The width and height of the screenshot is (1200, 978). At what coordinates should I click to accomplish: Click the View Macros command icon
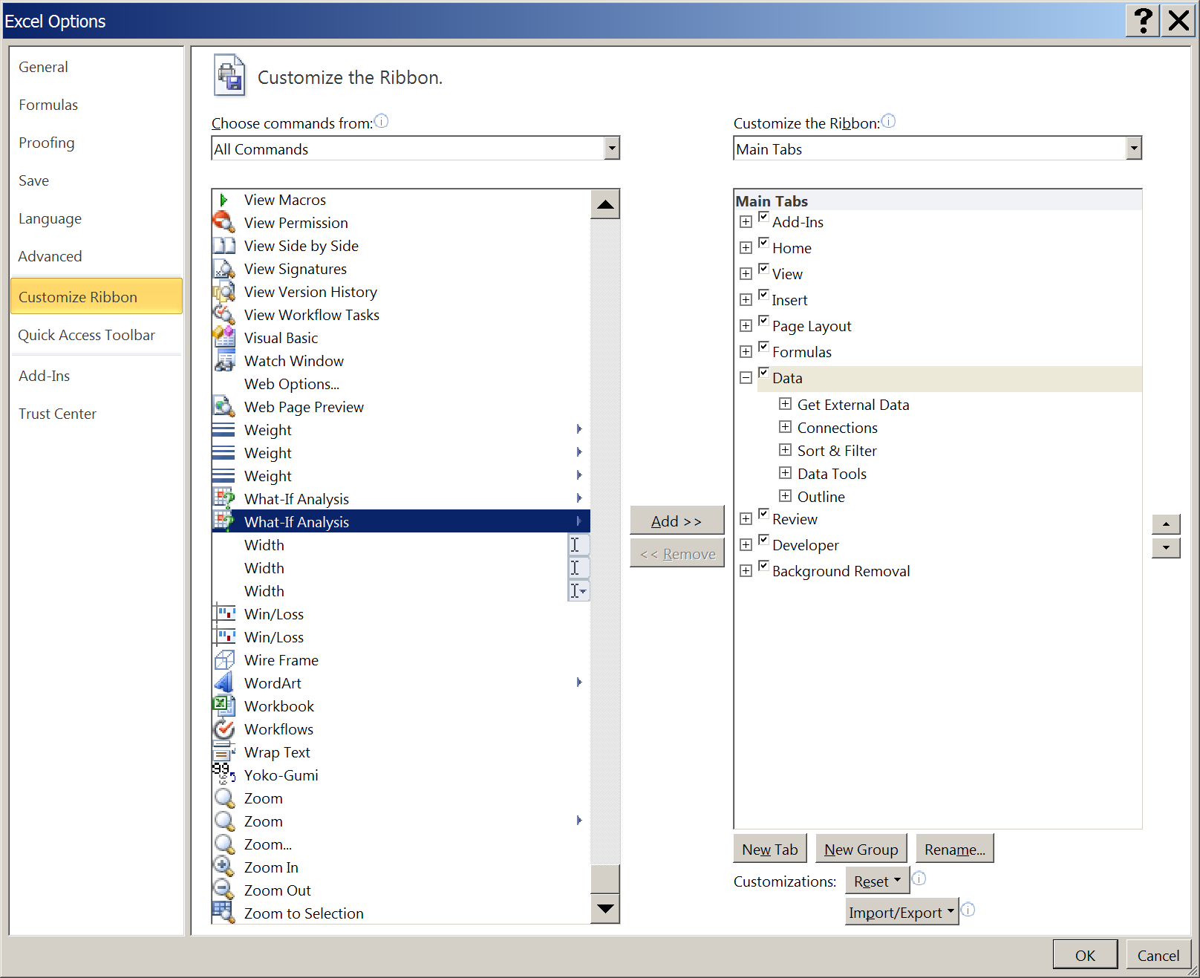point(224,200)
